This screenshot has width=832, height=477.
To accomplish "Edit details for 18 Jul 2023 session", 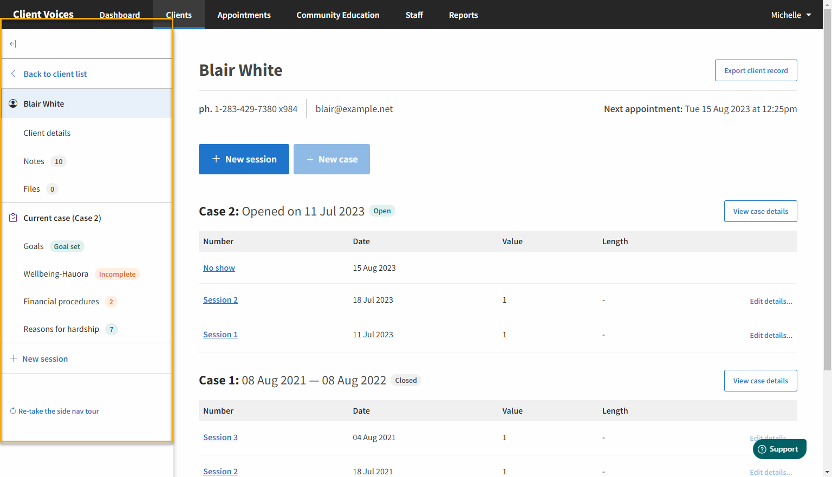I will coord(771,301).
